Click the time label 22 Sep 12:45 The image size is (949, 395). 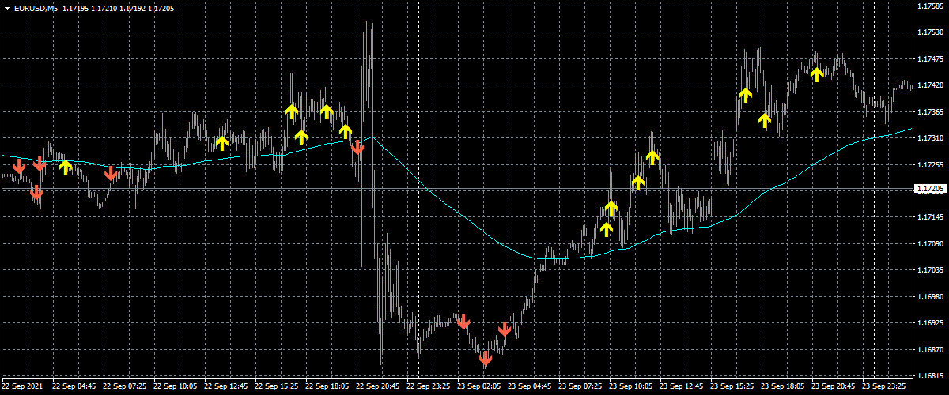pyautogui.click(x=225, y=387)
